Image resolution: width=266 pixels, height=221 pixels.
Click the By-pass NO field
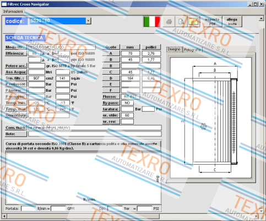click(127, 103)
